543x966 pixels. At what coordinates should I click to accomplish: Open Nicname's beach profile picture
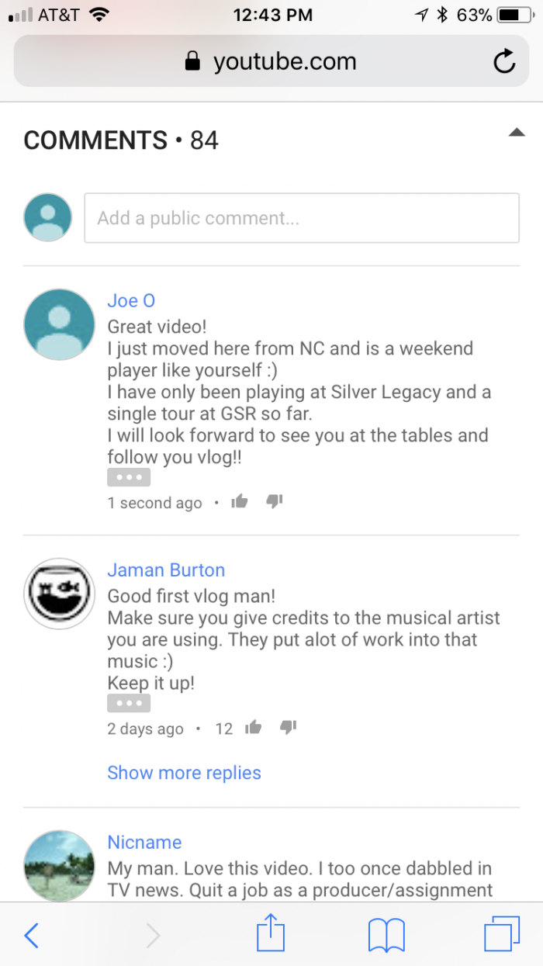tap(59, 866)
